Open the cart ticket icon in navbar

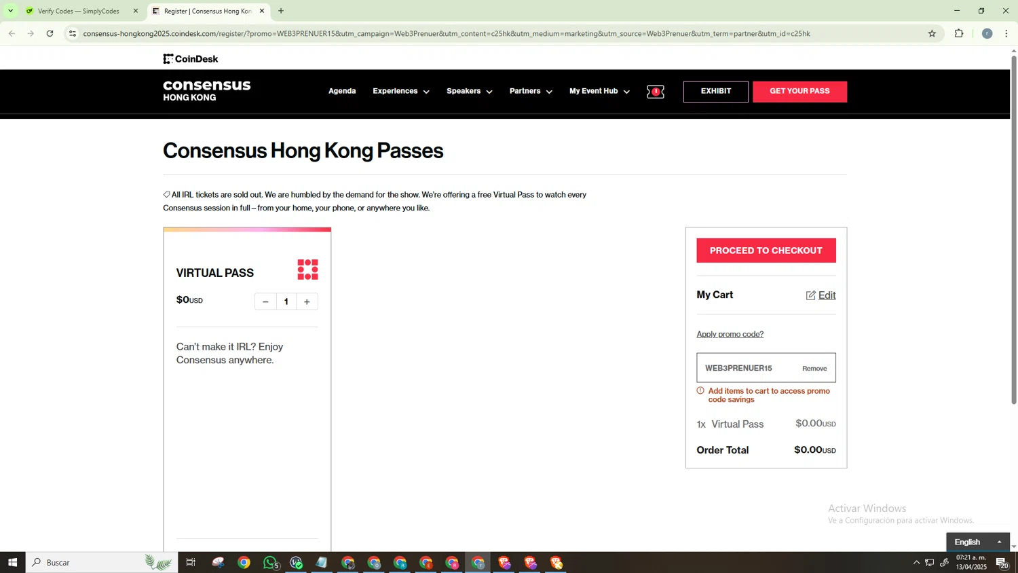[x=656, y=92]
